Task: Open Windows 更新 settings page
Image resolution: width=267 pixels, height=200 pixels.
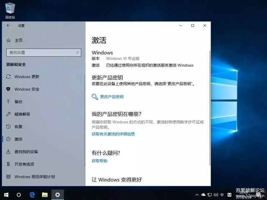Action: coord(27,77)
